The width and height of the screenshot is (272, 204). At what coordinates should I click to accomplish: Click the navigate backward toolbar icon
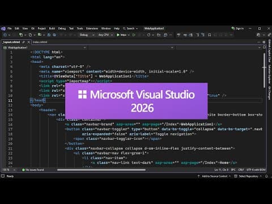coord(5,35)
